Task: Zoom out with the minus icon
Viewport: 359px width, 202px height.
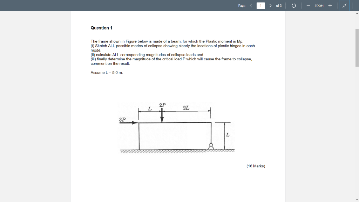Action: [x=308, y=6]
